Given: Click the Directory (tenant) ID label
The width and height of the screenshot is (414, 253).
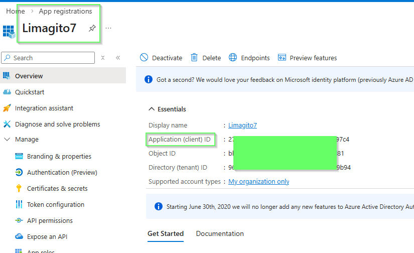Looking at the screenshot, I should [x=178, y=168].
